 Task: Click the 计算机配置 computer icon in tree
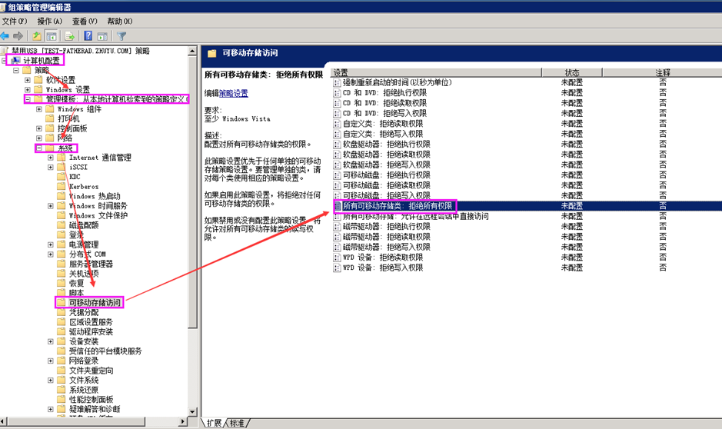click(15, 60)
